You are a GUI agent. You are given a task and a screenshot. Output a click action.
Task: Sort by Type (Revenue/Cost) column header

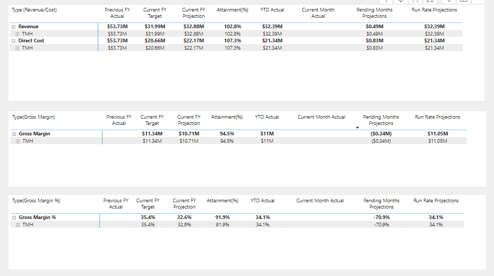(35, 10)
